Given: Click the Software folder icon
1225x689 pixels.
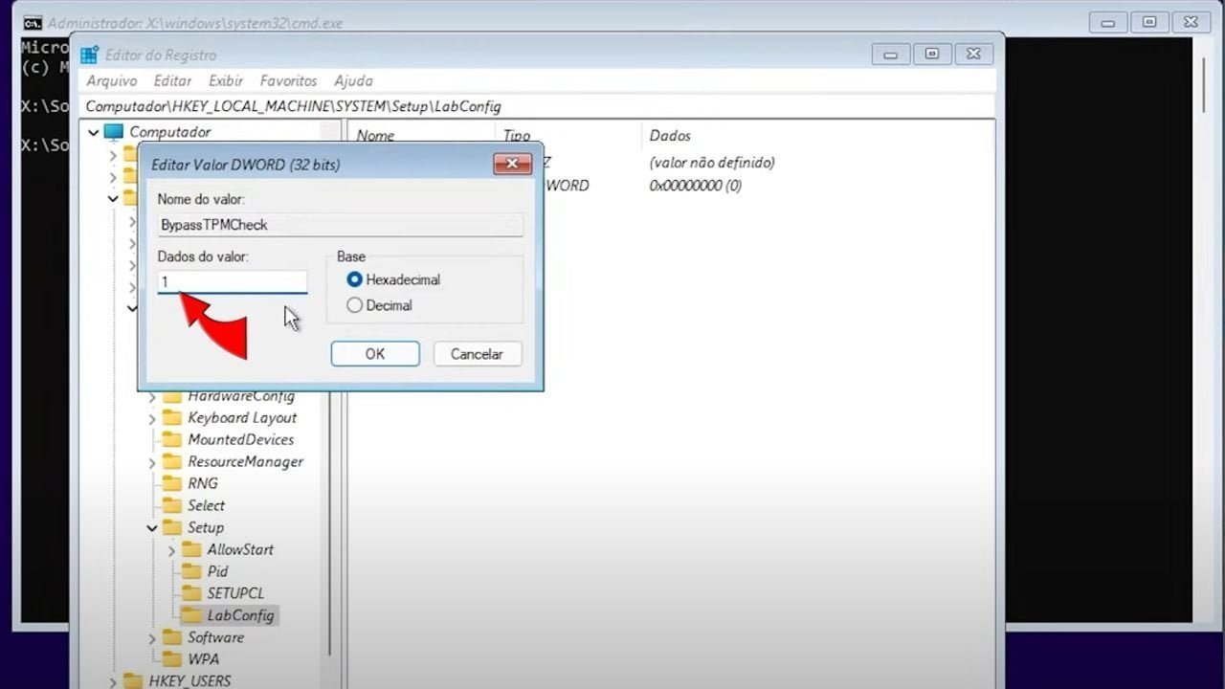Looking at the screenshot, I should (172, 637).
